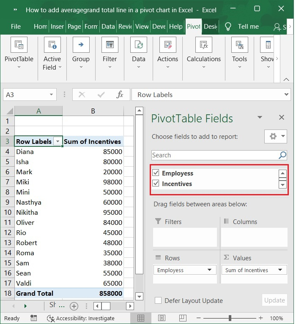Open the Filter ribbon group
Screen dimensions: 296x324
(x=110, y=53)
